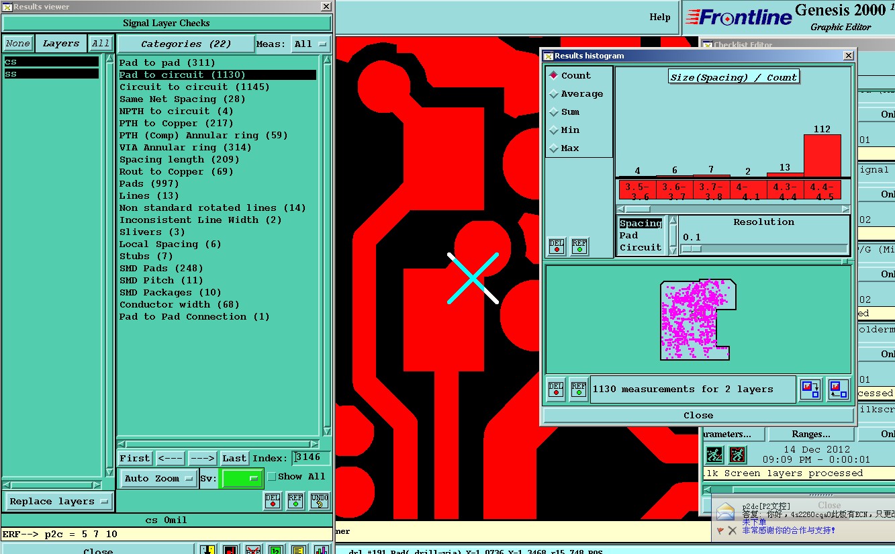The width and height of the screenshot is (895, 554).
Task: Click the Ranges... button
Action: pyautogui.click(x=810, y=434)
